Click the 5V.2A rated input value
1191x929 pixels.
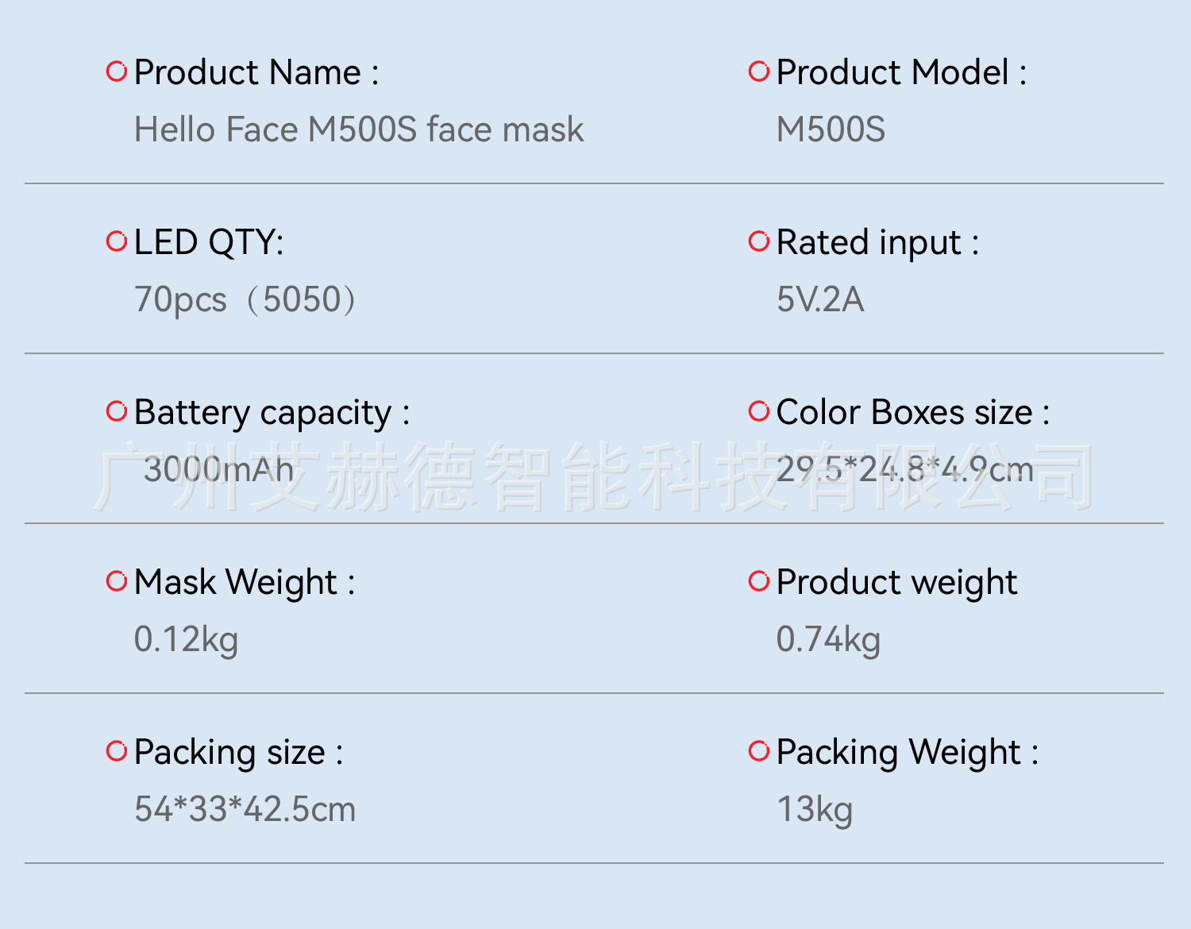(820, 299)
